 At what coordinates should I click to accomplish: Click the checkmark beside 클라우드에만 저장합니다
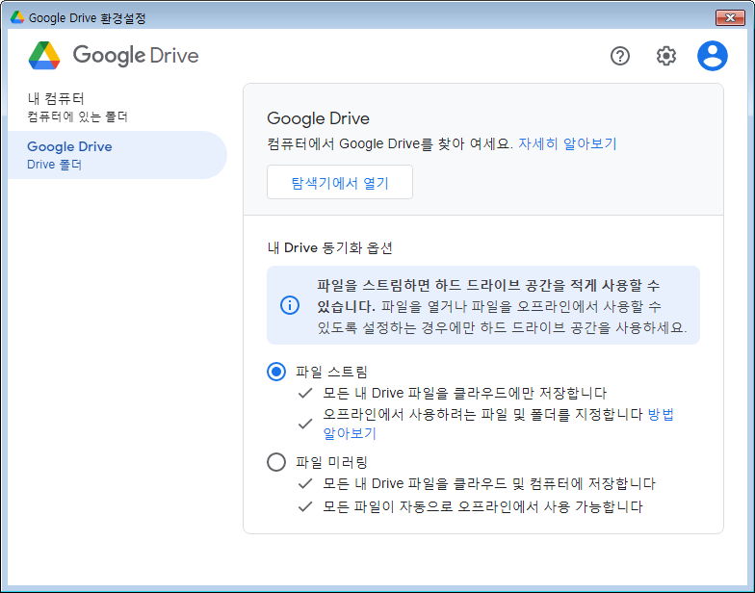[x=305, y=393]
